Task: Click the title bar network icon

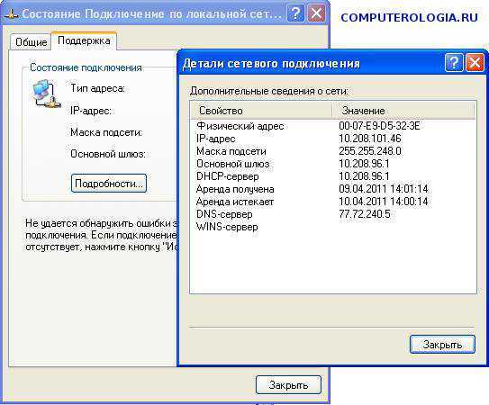Action: (11, 14)
